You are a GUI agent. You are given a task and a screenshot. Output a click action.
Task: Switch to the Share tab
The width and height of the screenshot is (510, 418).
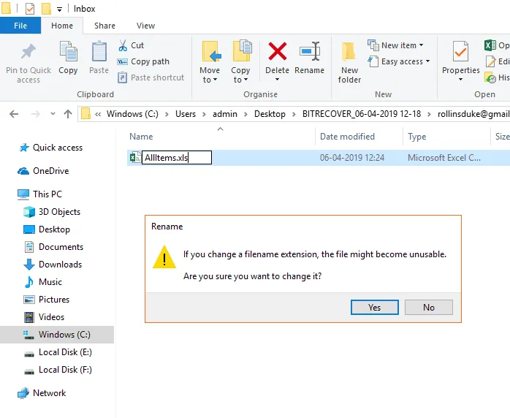click(104, 26)
